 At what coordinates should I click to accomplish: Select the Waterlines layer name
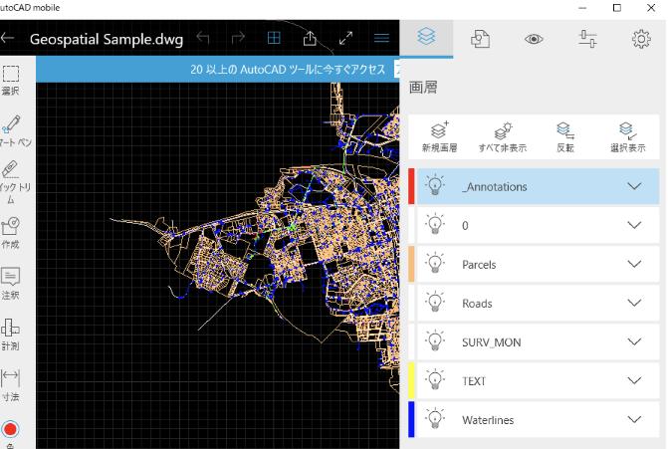point(488,420)
